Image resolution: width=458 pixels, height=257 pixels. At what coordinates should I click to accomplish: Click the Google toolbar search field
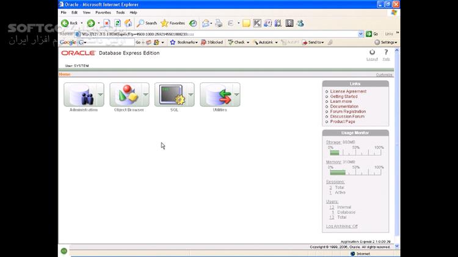tap(106, 42)
